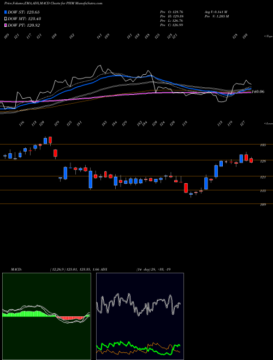Viewport: 273px width, 360px height.
Task: Click the 109 price axis label
Action: (x=263, y=205)
